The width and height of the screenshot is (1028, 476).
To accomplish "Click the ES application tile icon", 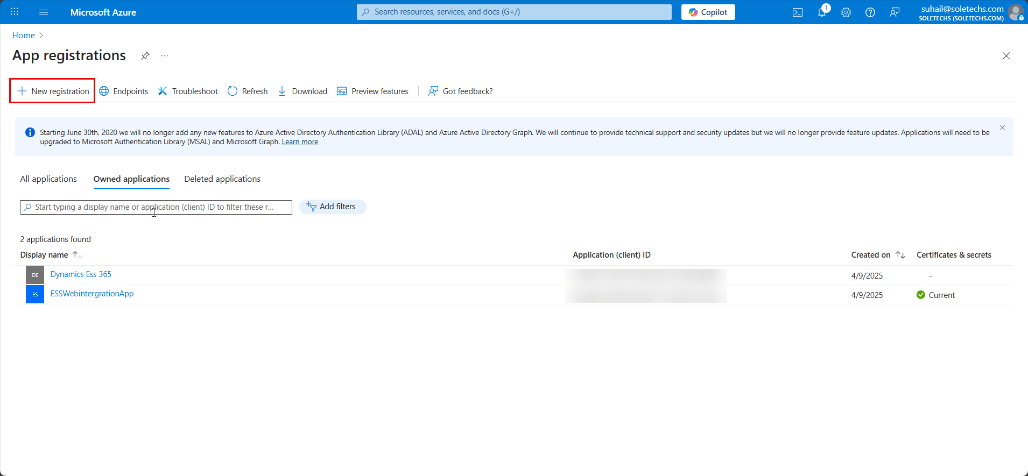I will (x=35, y=294).
